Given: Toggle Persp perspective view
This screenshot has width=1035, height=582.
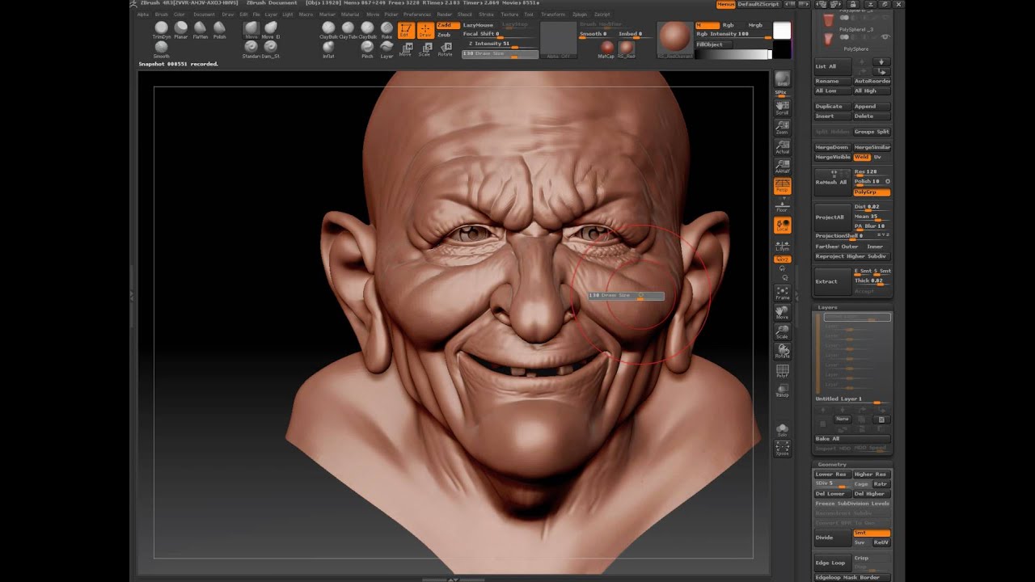Looking at the screenshot, I should 782,186.
